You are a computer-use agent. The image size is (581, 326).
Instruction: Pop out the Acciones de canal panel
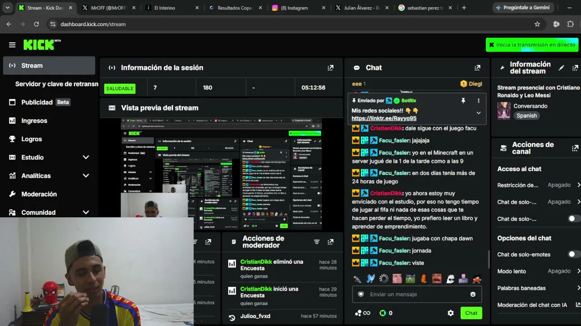coord(575,148)
